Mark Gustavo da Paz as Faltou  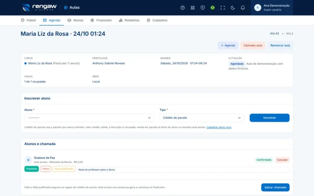(46, 169)
